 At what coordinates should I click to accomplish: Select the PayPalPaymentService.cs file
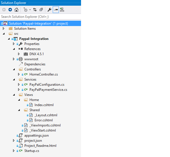point(48,90)
